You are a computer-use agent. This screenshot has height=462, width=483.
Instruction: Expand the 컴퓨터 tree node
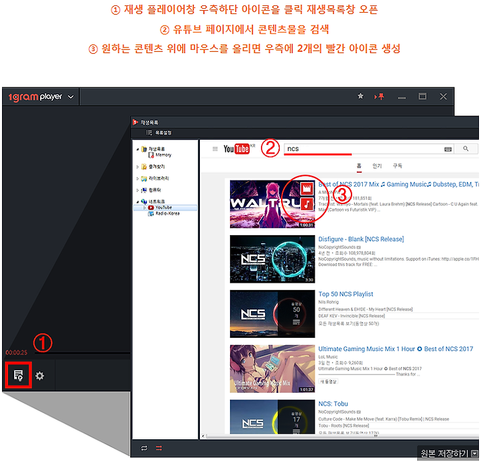pos(138,190)
